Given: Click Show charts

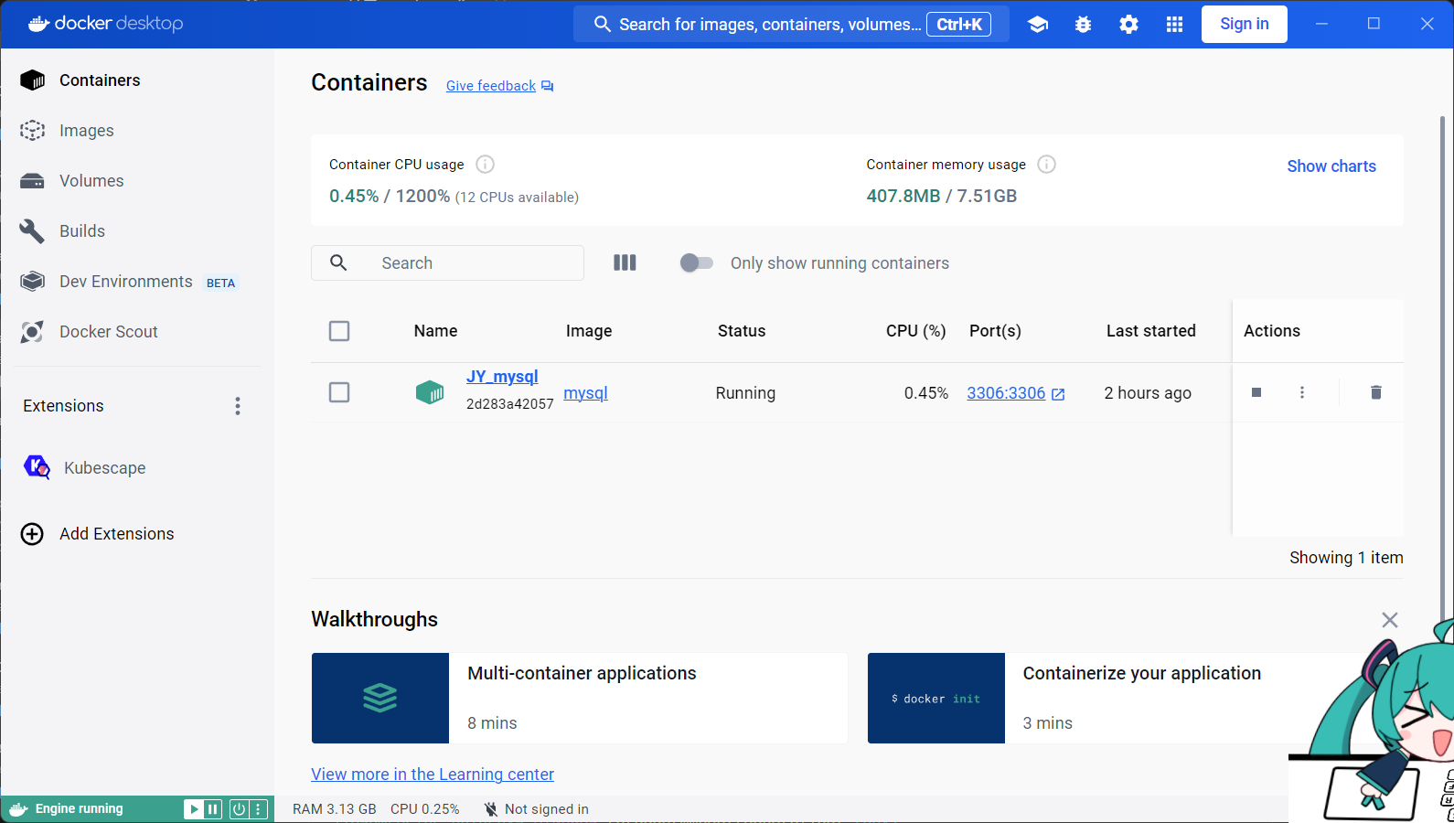Looking at the screenshot, I should pyautogui.click(x=1331, y=166).
